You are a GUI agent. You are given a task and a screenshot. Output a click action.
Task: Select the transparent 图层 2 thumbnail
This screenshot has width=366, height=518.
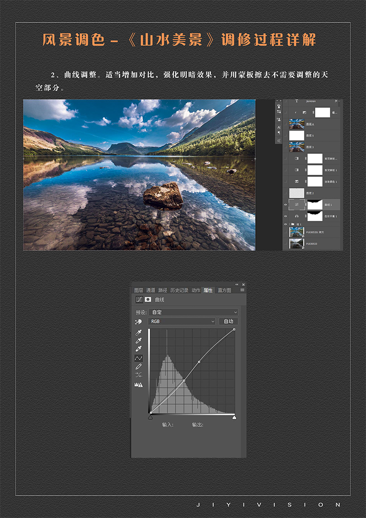pyautogui.click(x=296, y=193)
